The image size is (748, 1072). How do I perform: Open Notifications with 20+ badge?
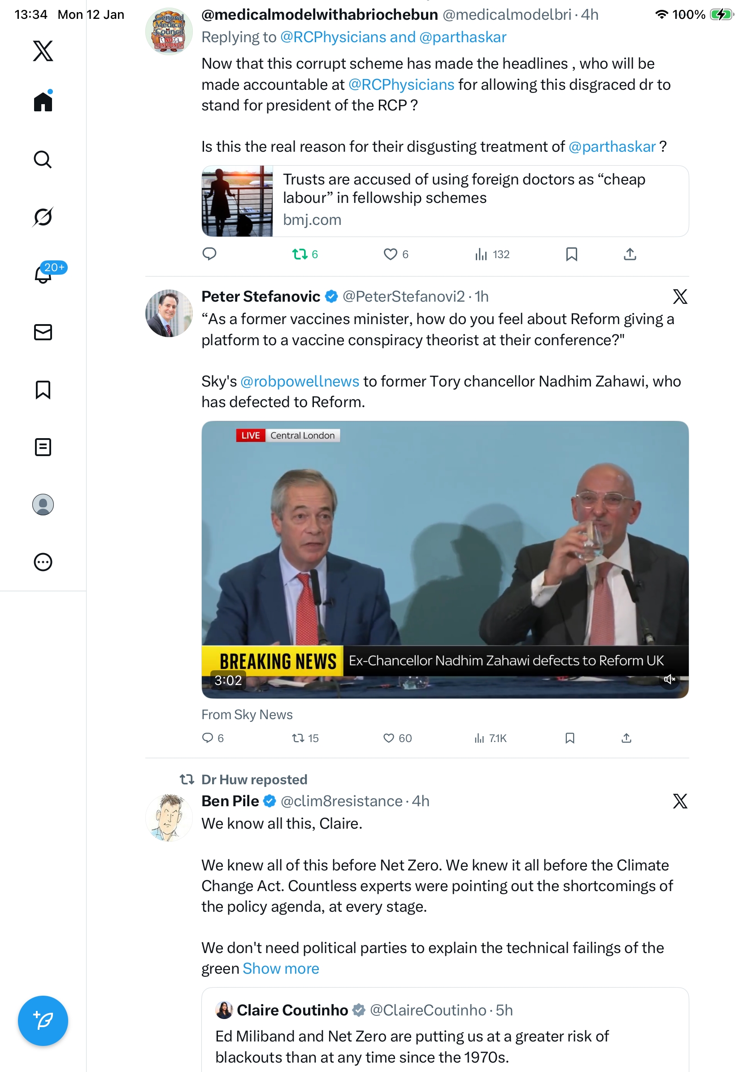click(43, 274)
